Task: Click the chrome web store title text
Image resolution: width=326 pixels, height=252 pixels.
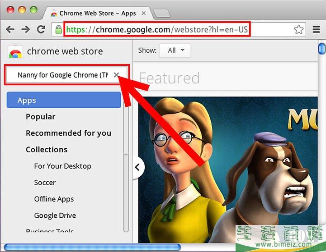Action: (65, 51)
